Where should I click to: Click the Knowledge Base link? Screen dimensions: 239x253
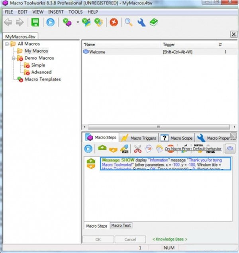pyautogui.click(x=170, y=239)
